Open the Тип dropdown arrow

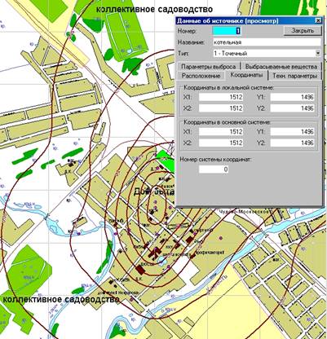pyautogui.click(x=318, y=53)
